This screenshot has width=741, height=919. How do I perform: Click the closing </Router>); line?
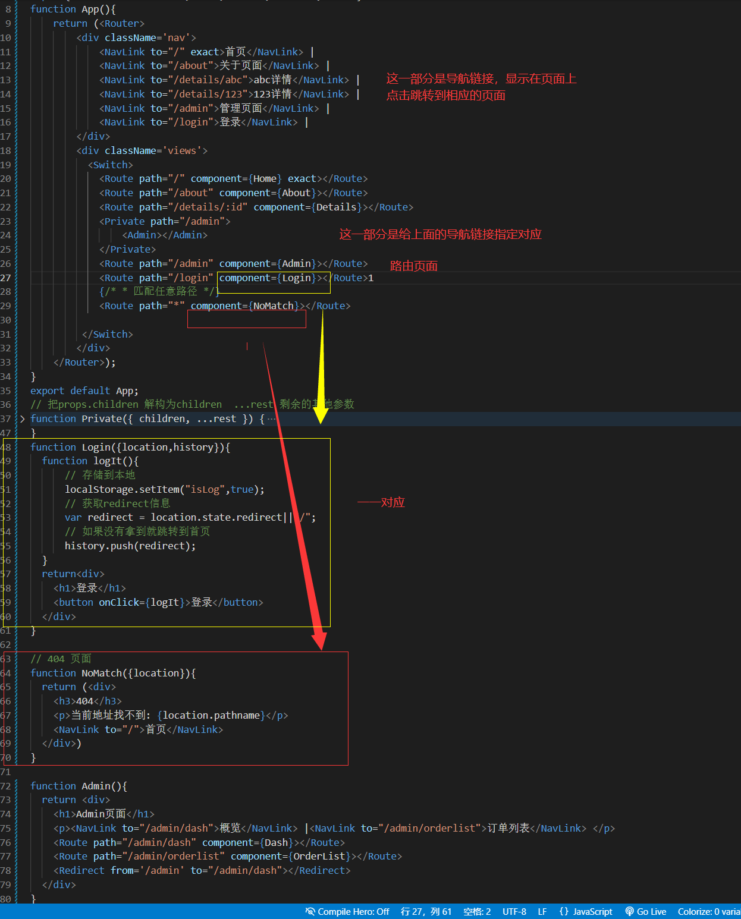click(x=84, y=362)
